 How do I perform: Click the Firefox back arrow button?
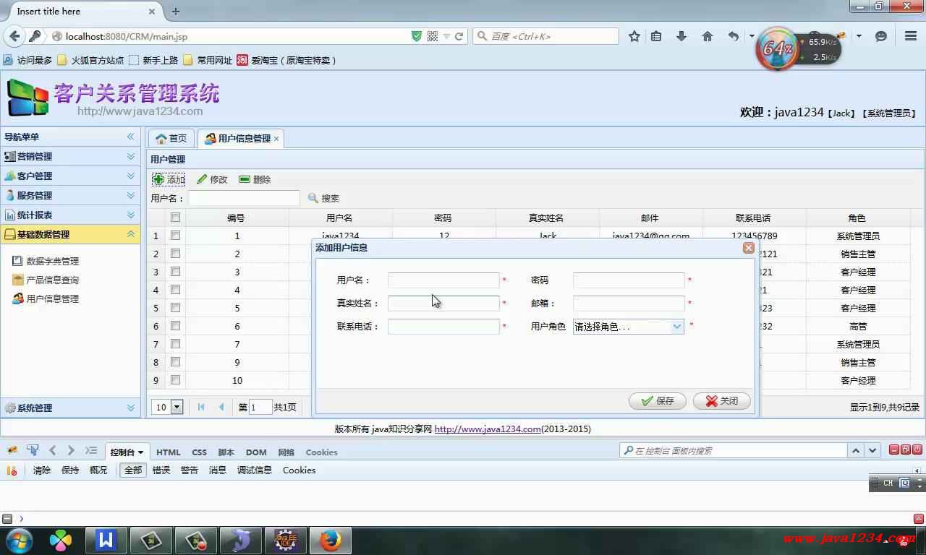pyautogui.click(x=14, y=36)
